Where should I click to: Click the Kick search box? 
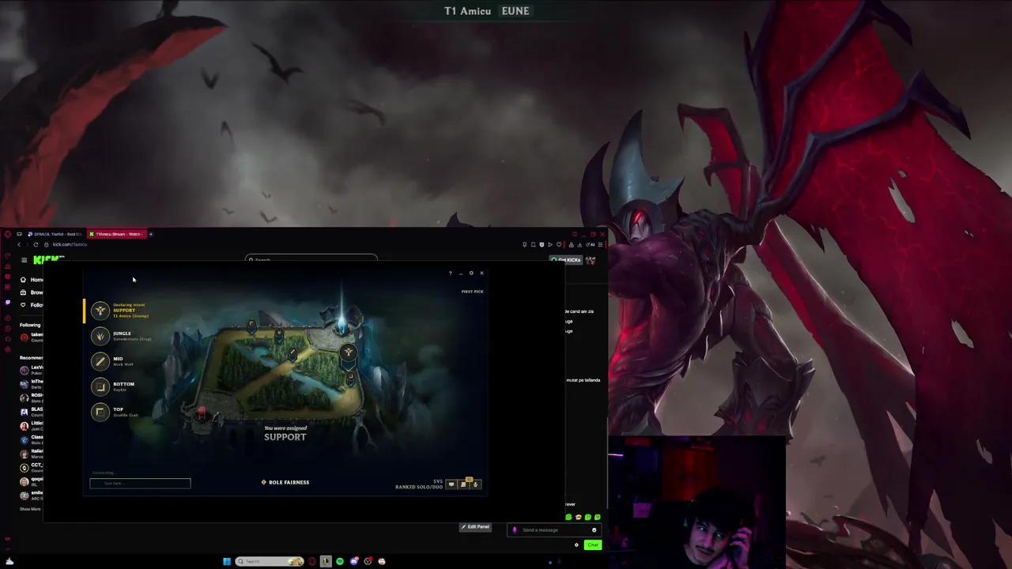pos(311,259)
